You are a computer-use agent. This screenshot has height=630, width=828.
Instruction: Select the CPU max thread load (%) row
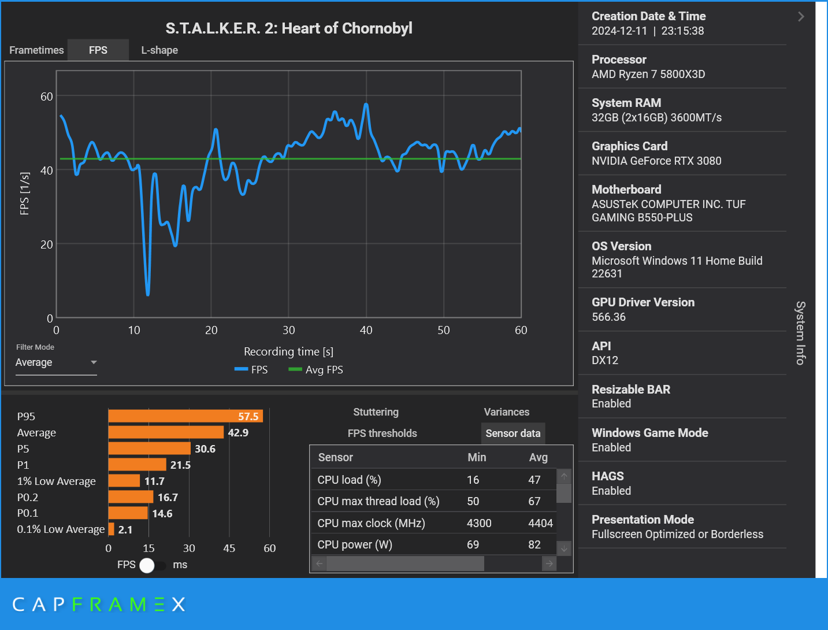point(433,501)
